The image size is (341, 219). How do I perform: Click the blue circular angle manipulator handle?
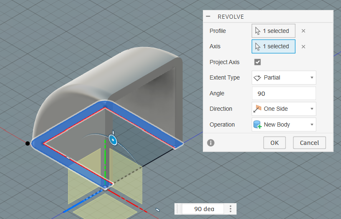pyautogui.click(x=112, y=139)
